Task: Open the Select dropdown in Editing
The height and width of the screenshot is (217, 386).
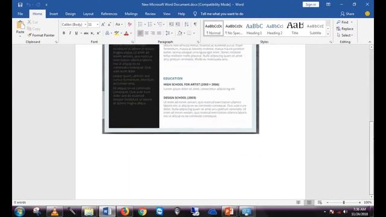Action: tap(344, 35)
